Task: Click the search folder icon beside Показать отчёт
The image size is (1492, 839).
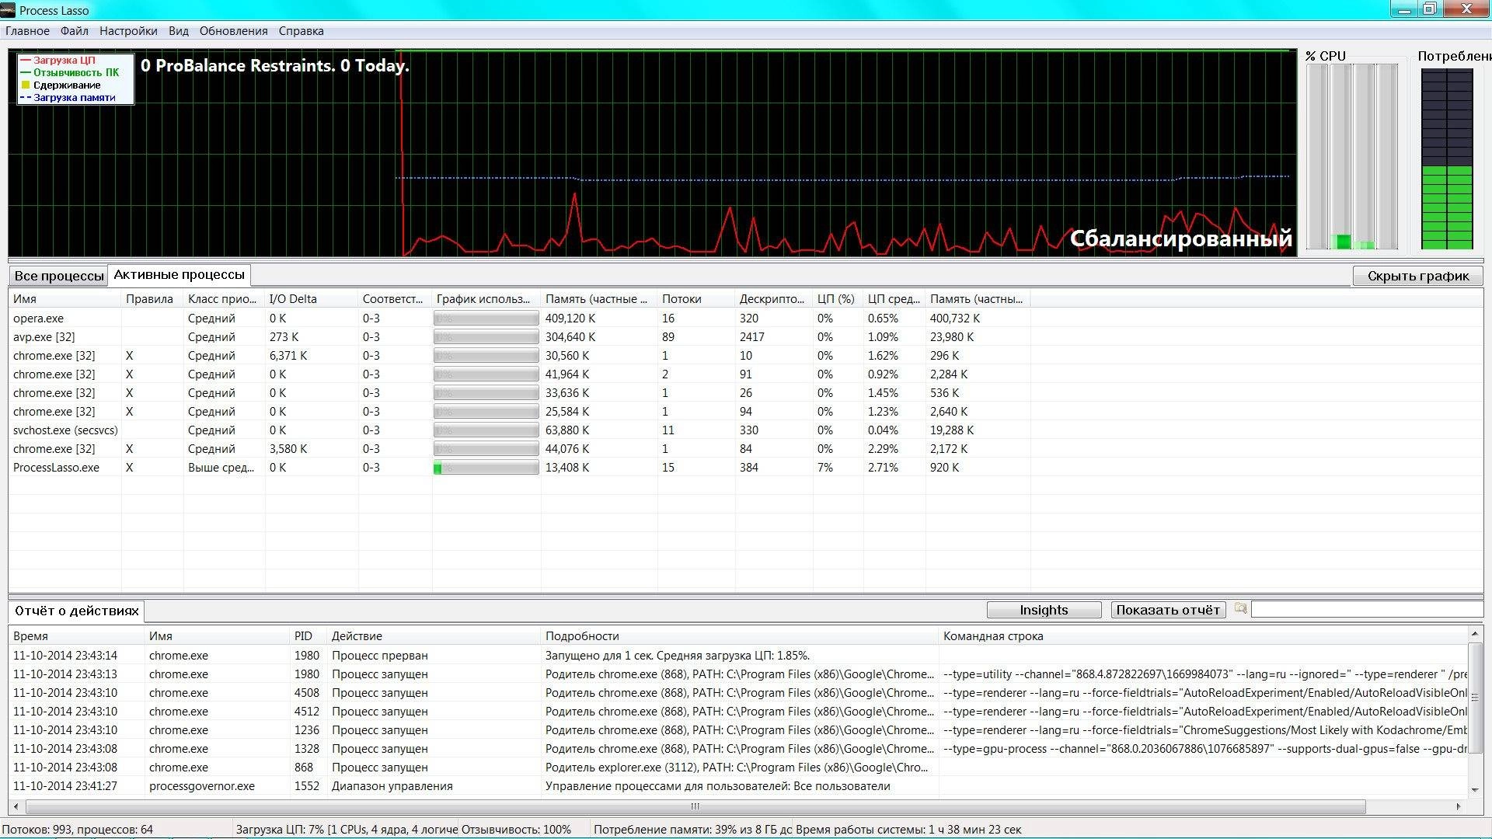Action: tap(1240, 609)
